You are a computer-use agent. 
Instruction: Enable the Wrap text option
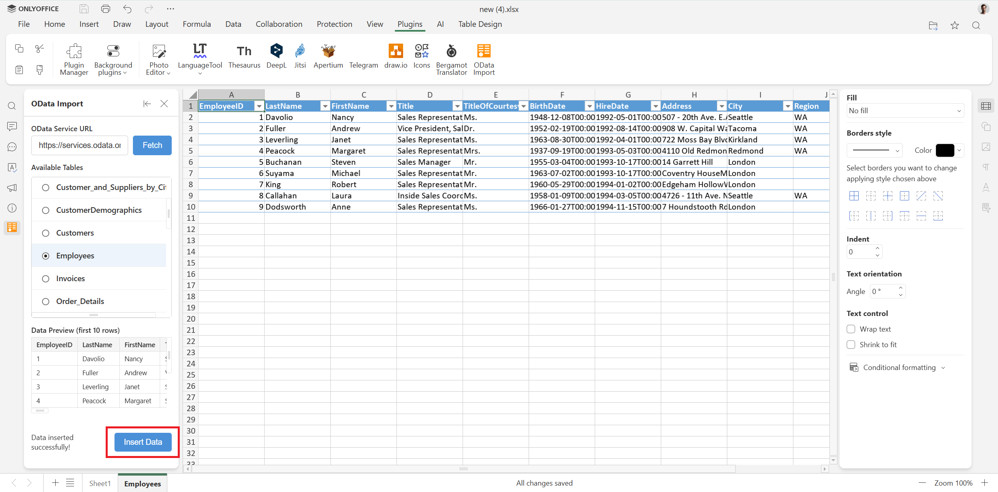851,329
